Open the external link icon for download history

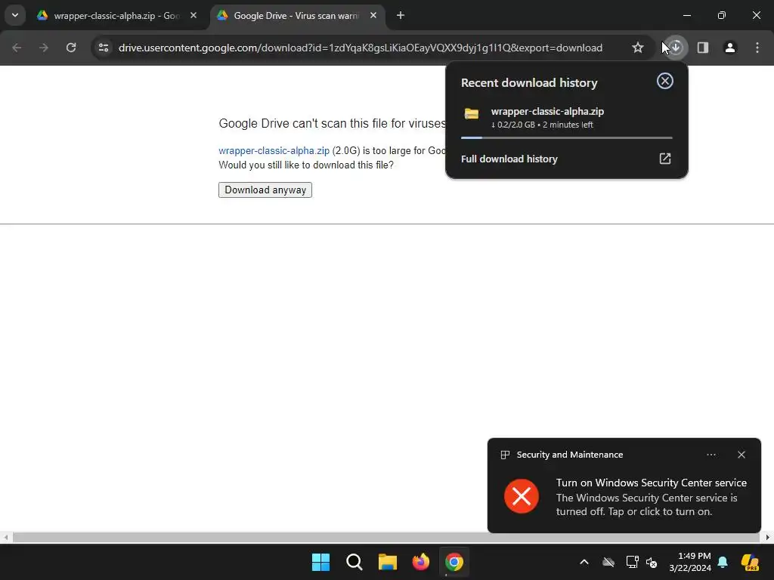(x=665, y=159)
